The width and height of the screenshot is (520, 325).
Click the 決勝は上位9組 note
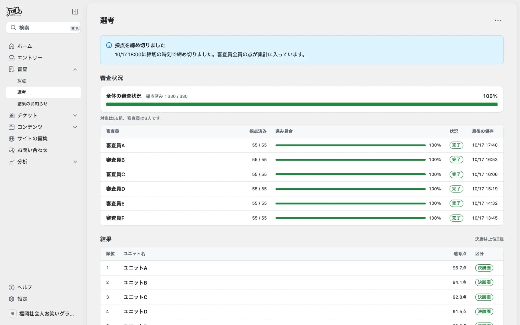(489, 239)
